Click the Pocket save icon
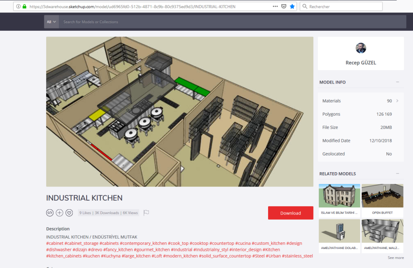The image size is (413, 268). click(x=284, y=7)
